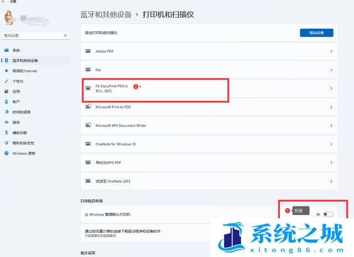Click the Apps icon in the sidebar

(7, 91)
